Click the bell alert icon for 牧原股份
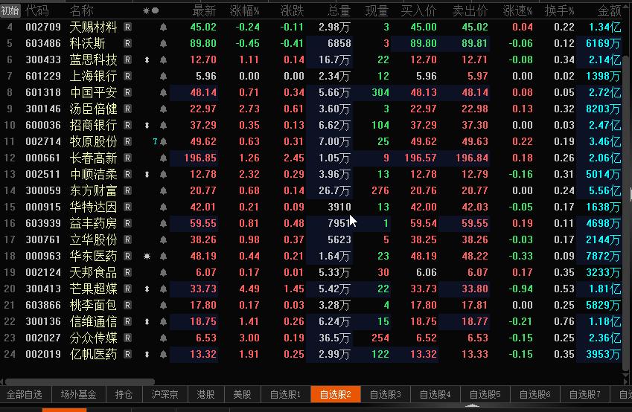 click(x=163, y=142)
